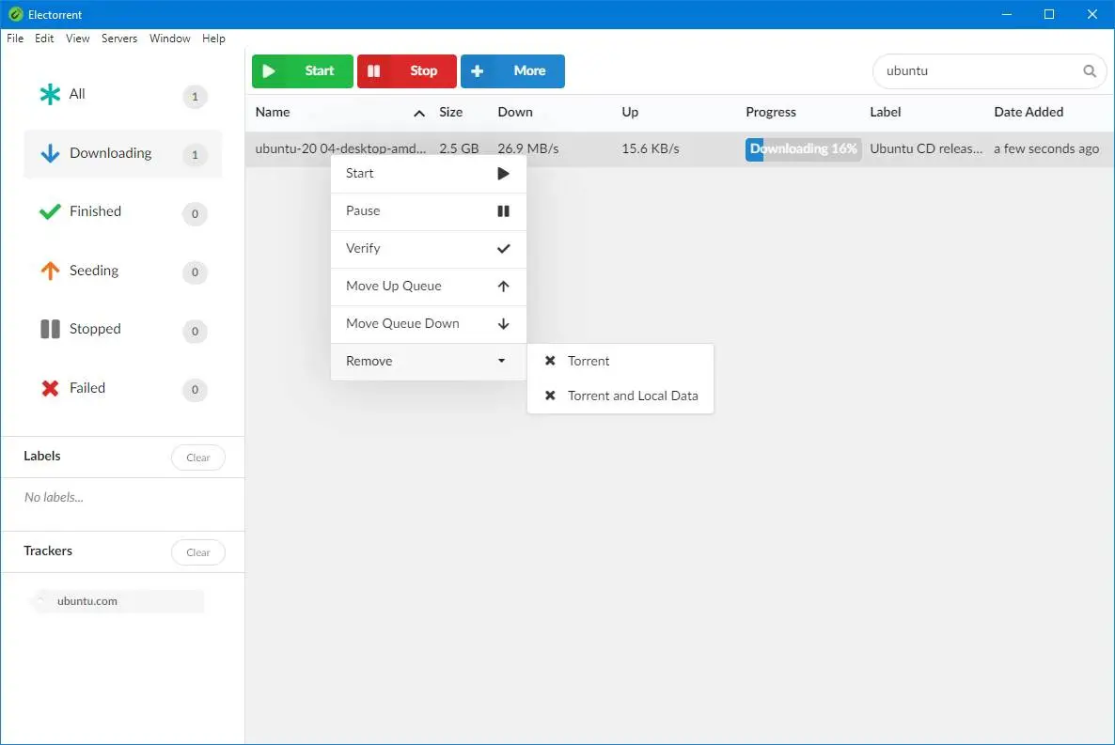1115x745 pixels.
Task: Choose Start from the context menu
Action: point(429,174)
